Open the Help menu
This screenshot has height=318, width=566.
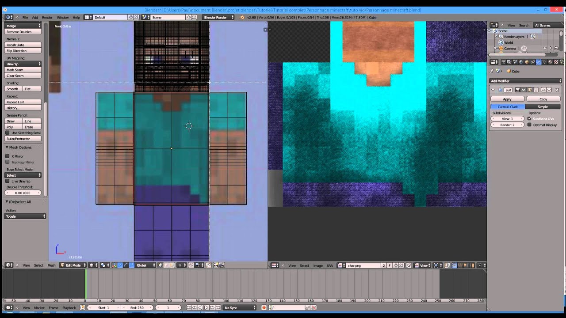pos(76,17)
